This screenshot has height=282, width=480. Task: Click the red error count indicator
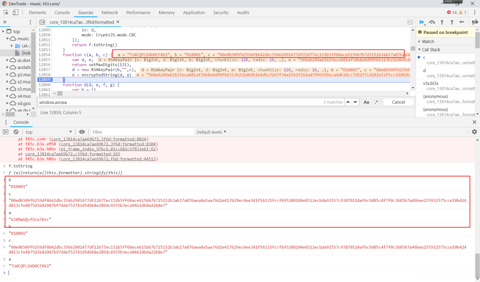pyautogui.click(x=452, y=13)
